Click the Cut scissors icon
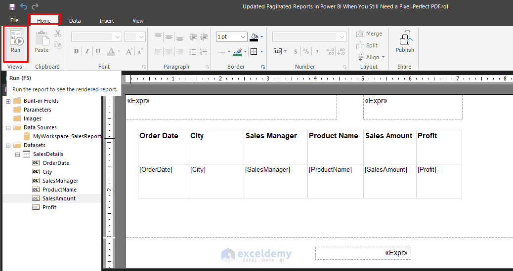 pyautogui.click(x=58, y=34)
